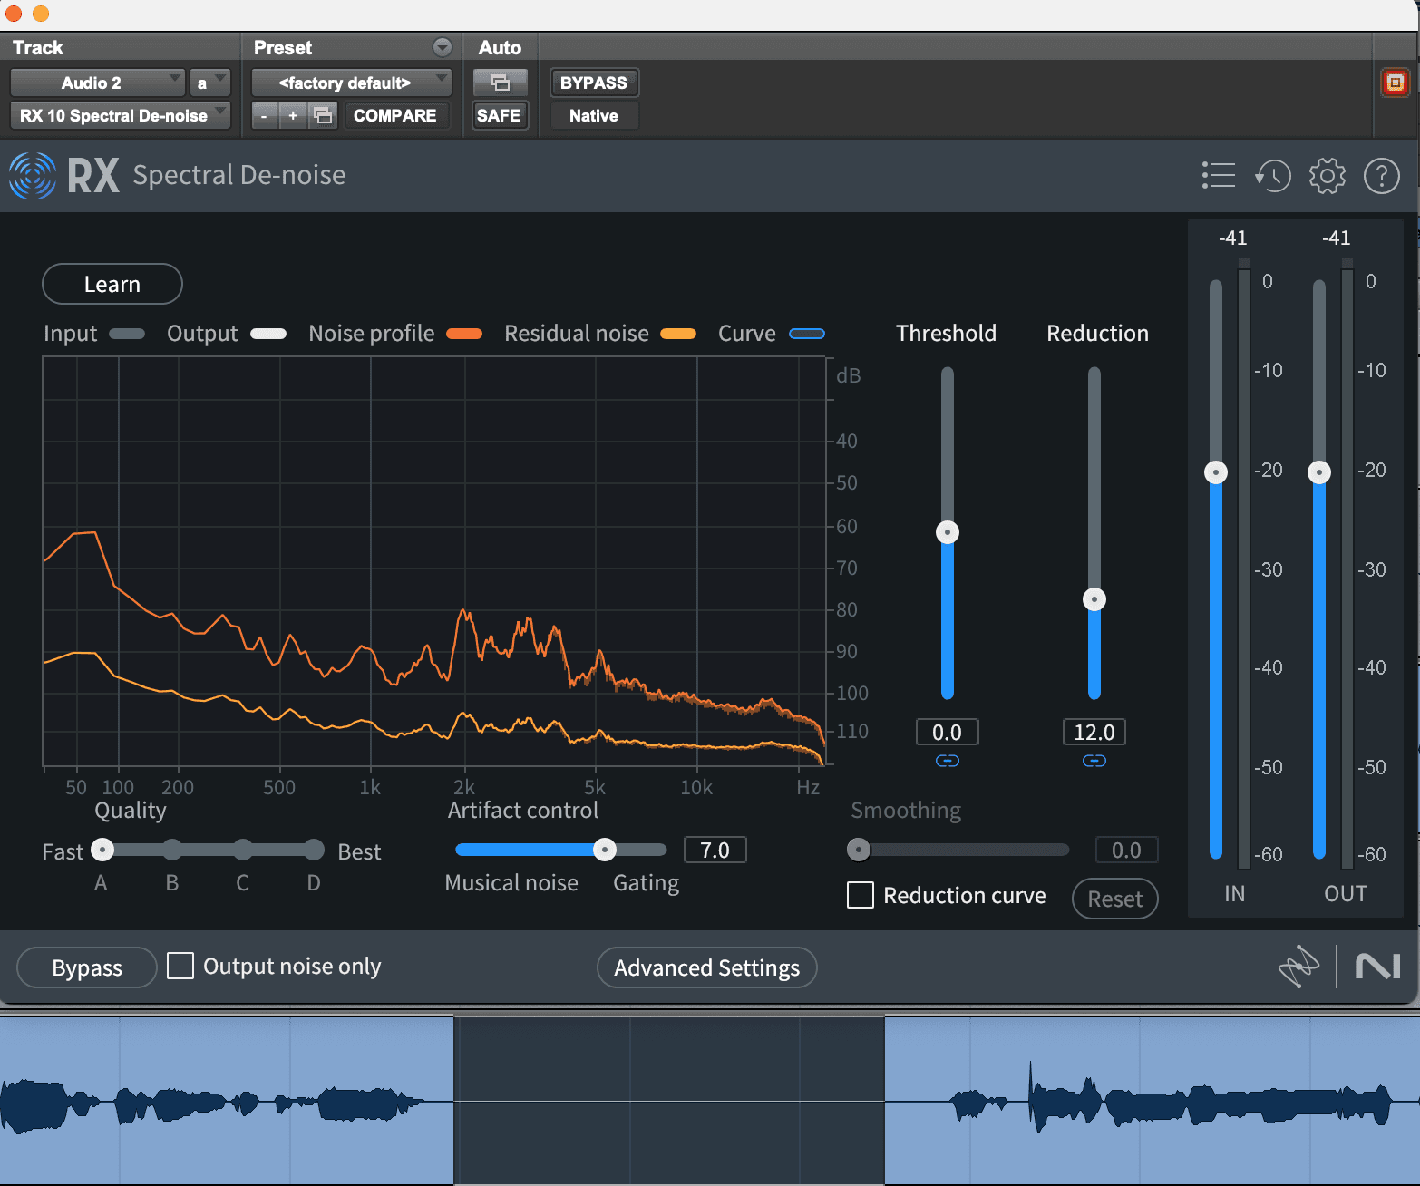Open the RX 10 Spectral De-noise plugin selector

pos(120,115)
